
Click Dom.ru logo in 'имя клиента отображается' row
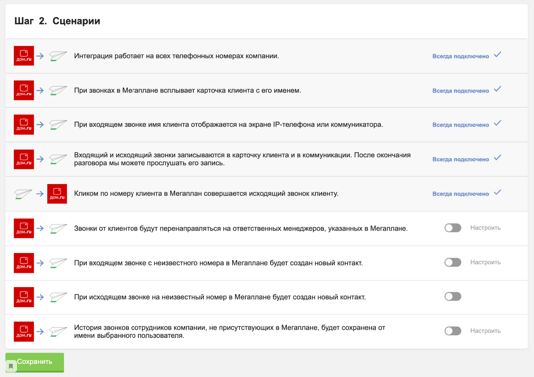[x=24, y=125]
